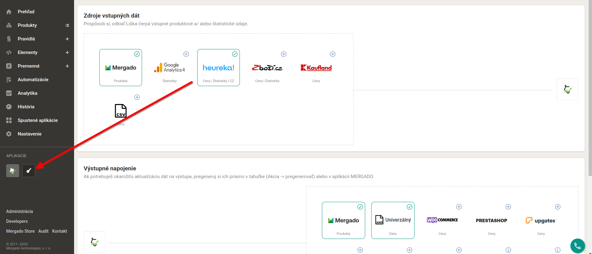Screen dimensions: 592x254
Task: Toggle Heureka input source checkmark
Action: click(235, 54)
